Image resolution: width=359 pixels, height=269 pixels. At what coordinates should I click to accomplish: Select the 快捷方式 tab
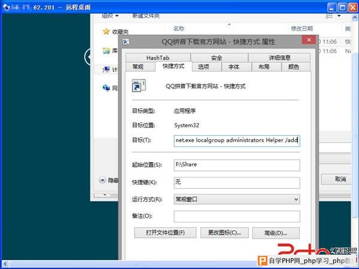point(174,66)
